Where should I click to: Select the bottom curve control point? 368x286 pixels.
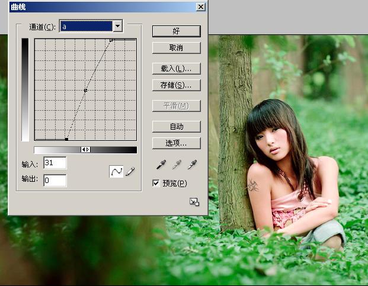click(66, 139)
